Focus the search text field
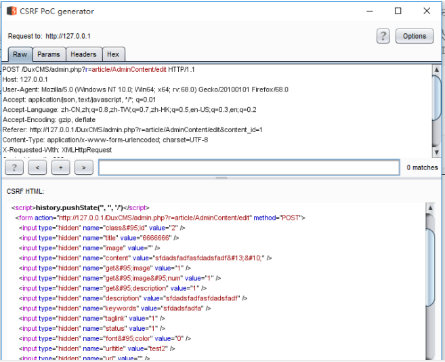 [249, 167]
